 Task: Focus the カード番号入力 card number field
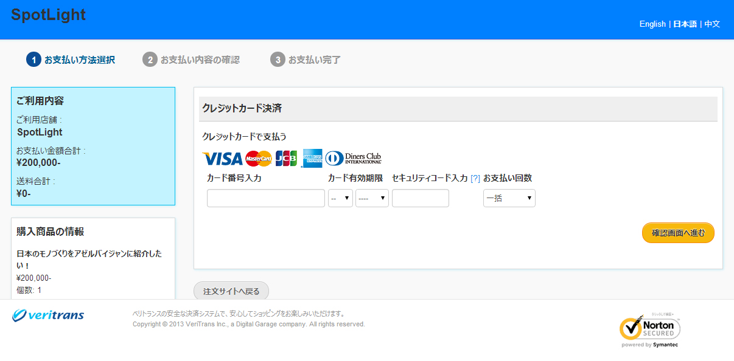tap(266, 198)
